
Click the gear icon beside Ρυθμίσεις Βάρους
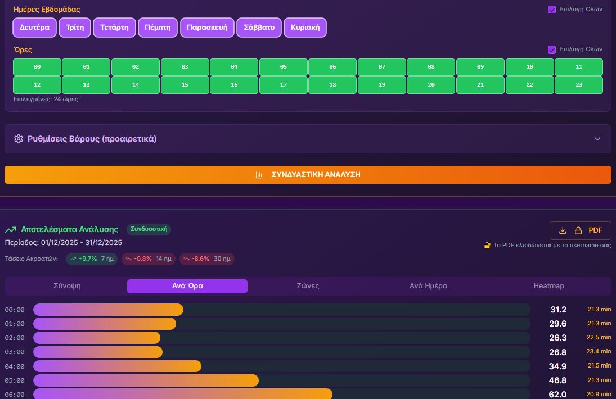pos(19,139)
